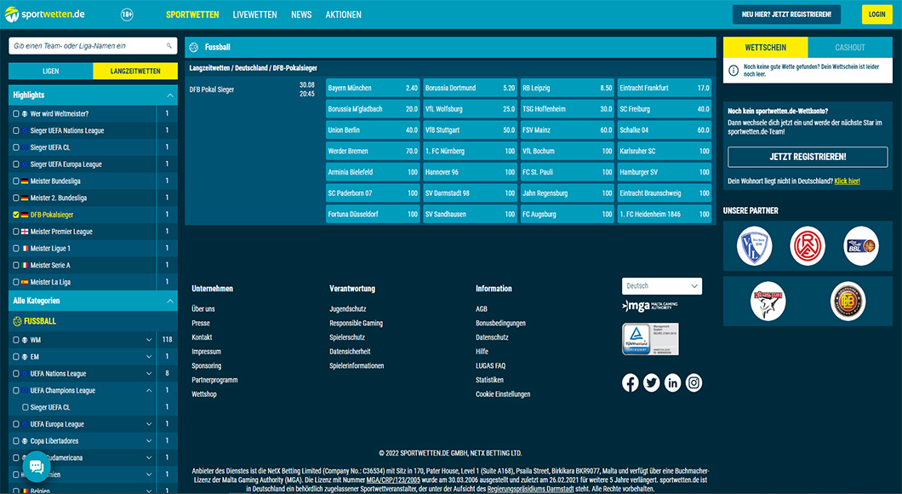Open the Rot-Weiss Essen partner logo
902x494 pixels.
coord(807,246)
